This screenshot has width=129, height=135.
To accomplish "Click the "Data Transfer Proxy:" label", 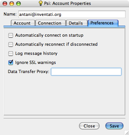I will [29, 71].
